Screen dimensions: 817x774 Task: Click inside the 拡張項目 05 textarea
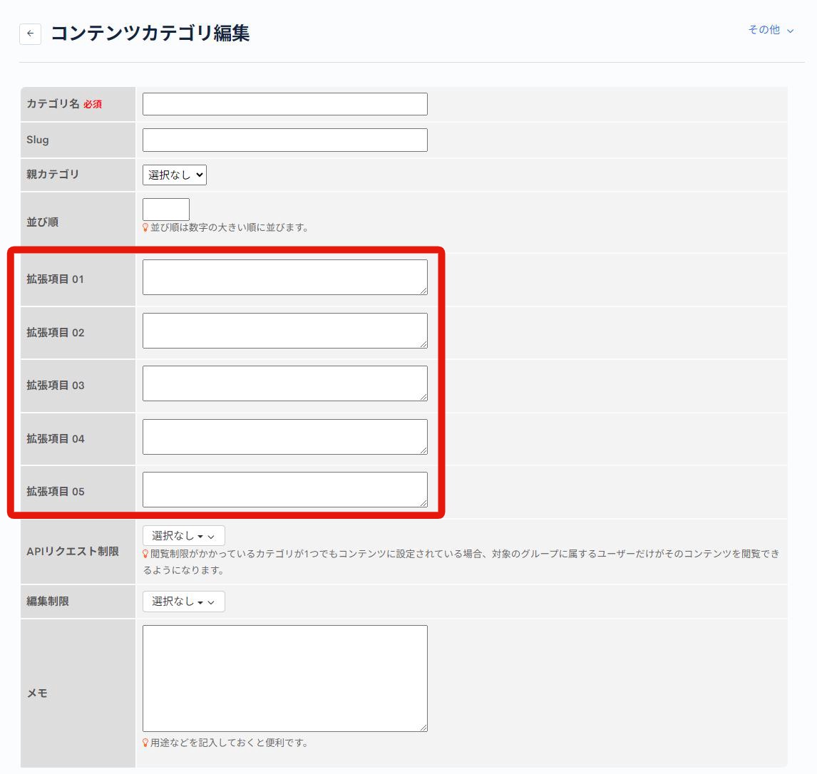[x=284, y=489]
